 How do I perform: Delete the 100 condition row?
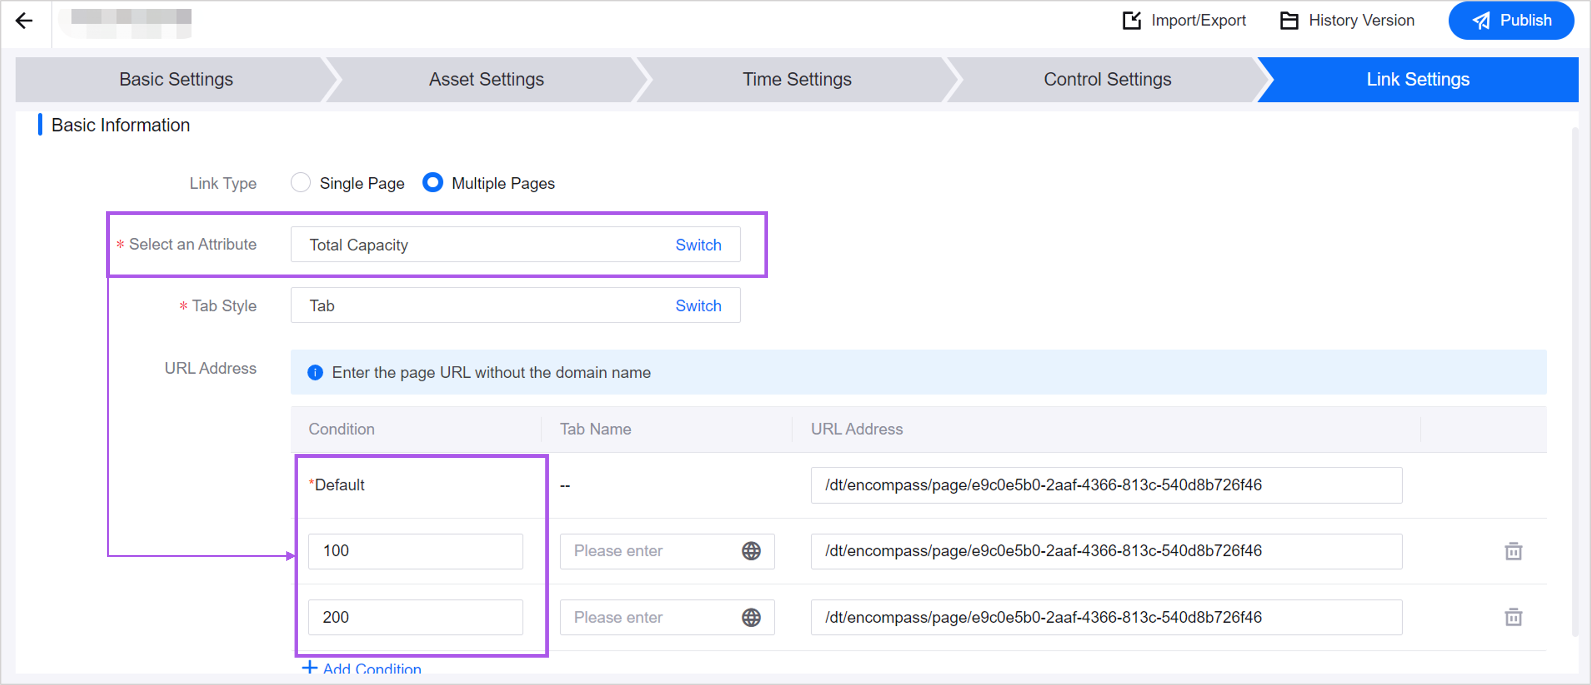1513,550
